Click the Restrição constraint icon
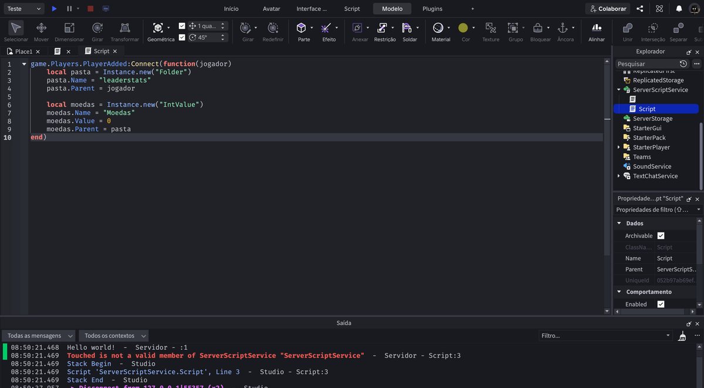This screenshot has height=388, width=704. (x=383, y=28)
